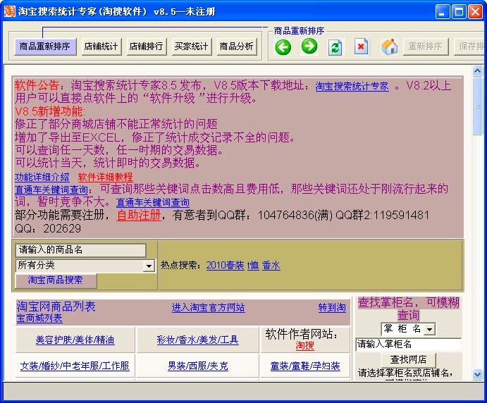487x403 pixels.
Task: Switch to 店铺统计 tab
Action: coord(101,46)
